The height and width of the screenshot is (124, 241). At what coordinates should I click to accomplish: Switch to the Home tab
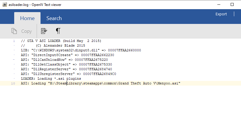point(27,18)
